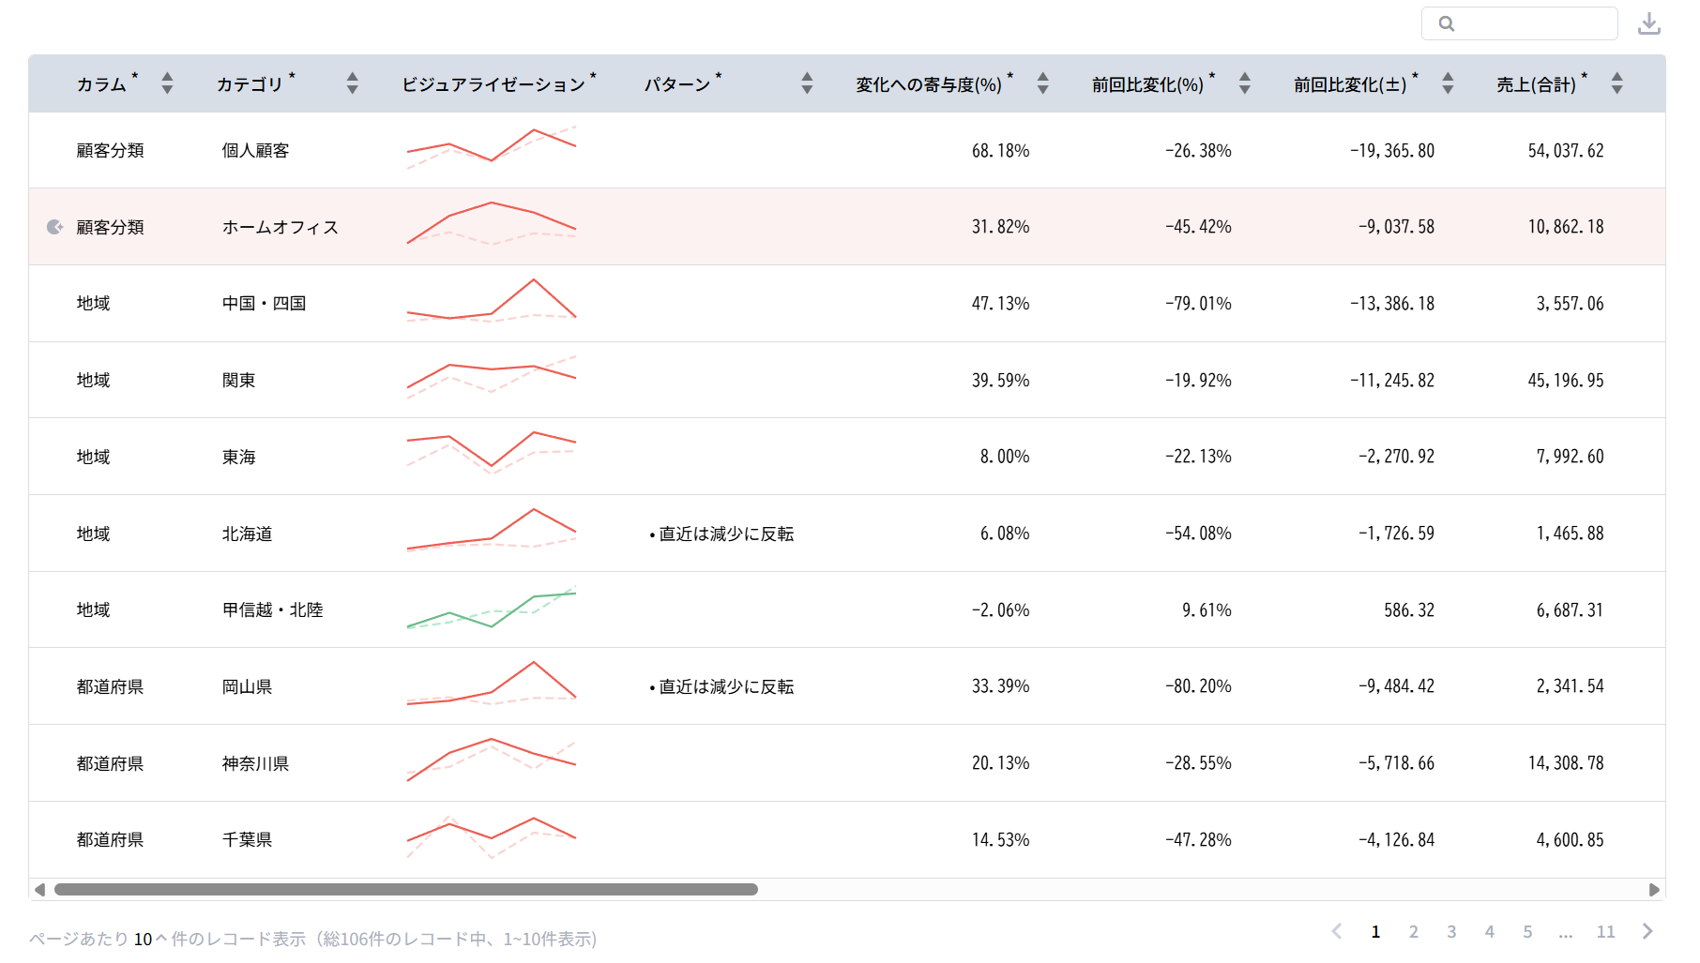1700x963 pixels.
Task: Sort table by カラム column arrows
Action: click(x=167, y=83)
